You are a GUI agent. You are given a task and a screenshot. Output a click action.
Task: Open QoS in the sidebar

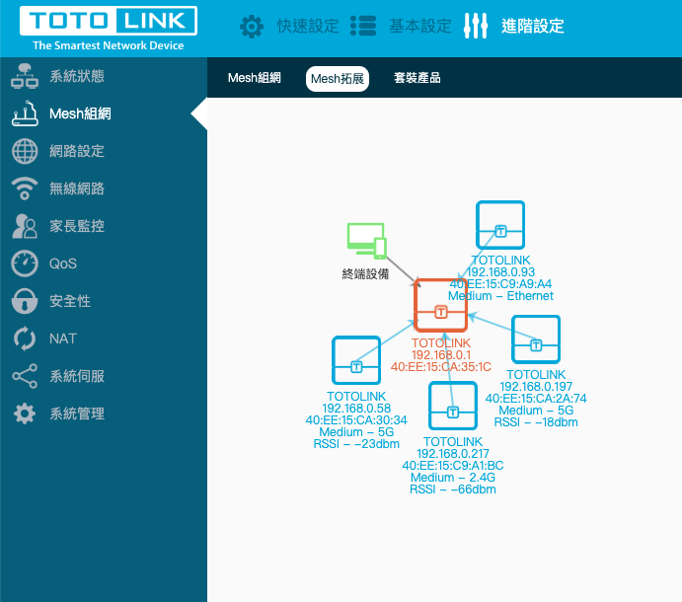tap(63, 263)
